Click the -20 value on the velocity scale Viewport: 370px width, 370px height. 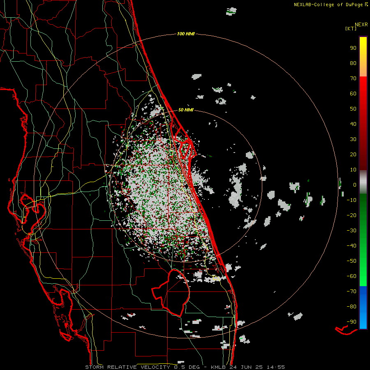pyautogui.click(x=351, y=215)
